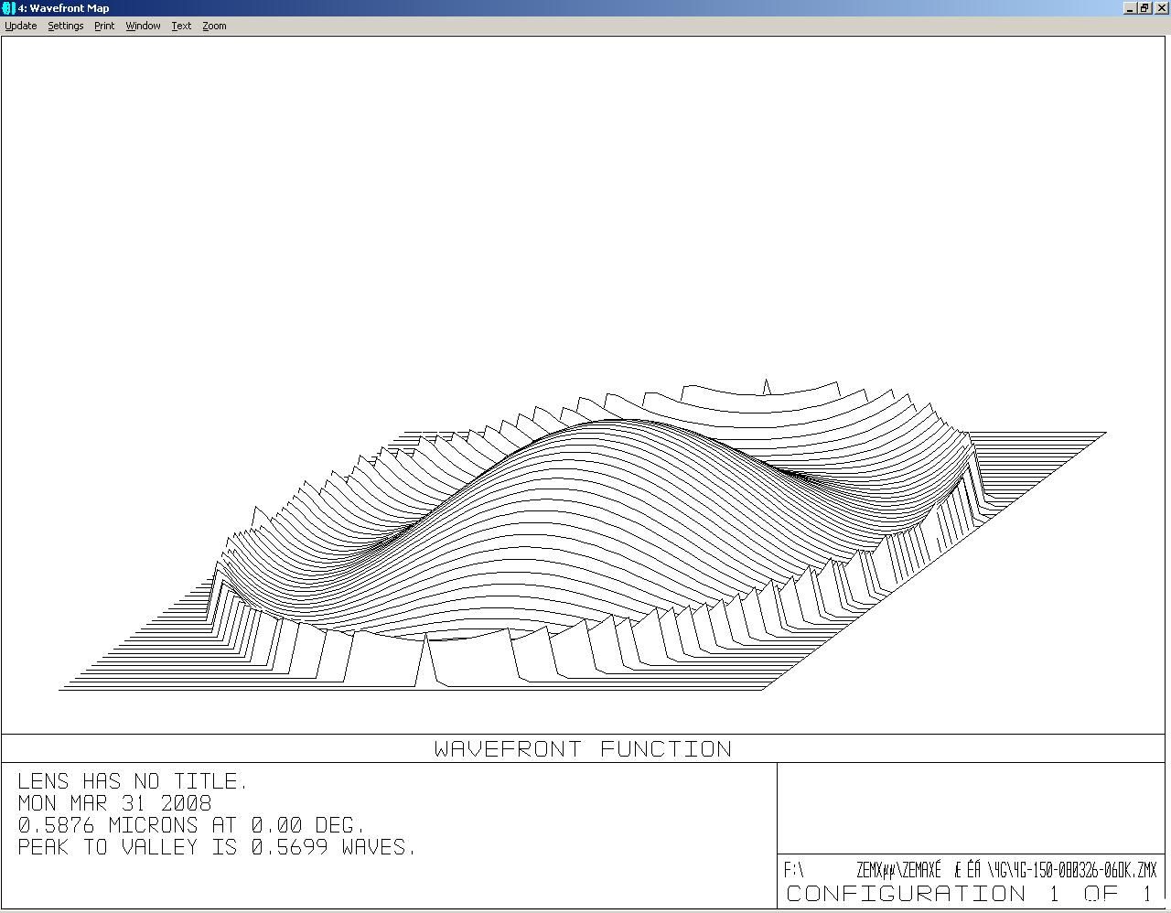Click the LENS HAS NO TITLE text
This screenshot has height=913, width=1171.
[x=133, y=781]
